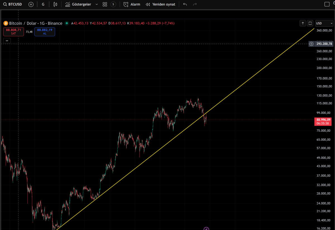335x230 pixels.
Task: Select the Bitcoin / Dolar · 1G · Binance title
Action: pyautogui.click(x=36, y=23)
